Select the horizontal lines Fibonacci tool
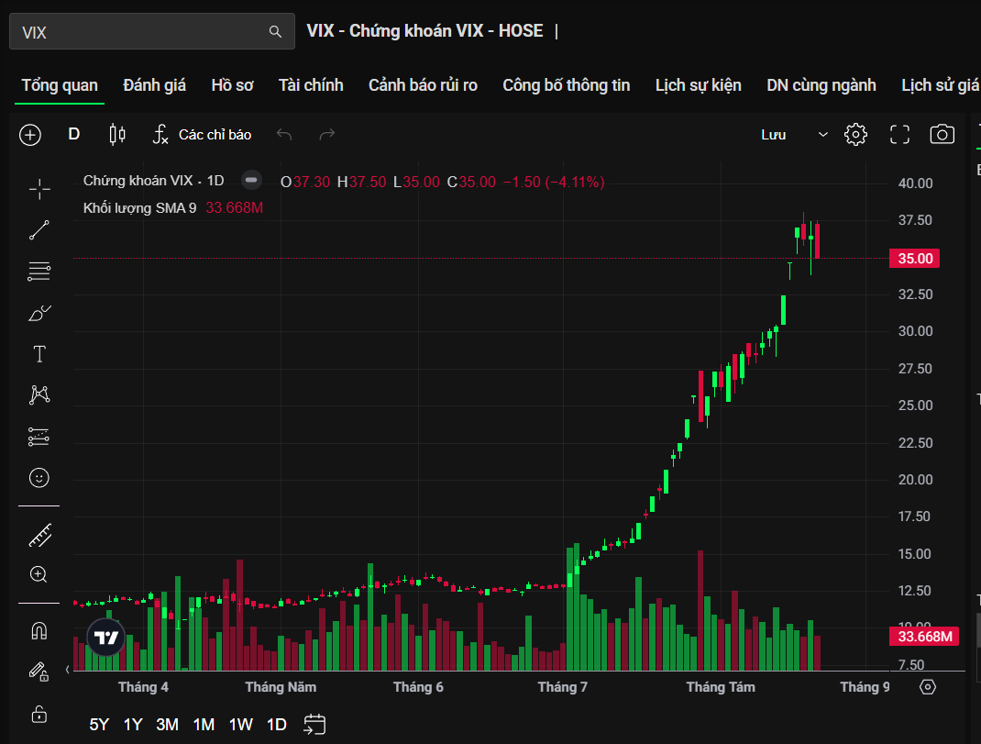Viewport: 981px width, 744px height. [39, 272]
